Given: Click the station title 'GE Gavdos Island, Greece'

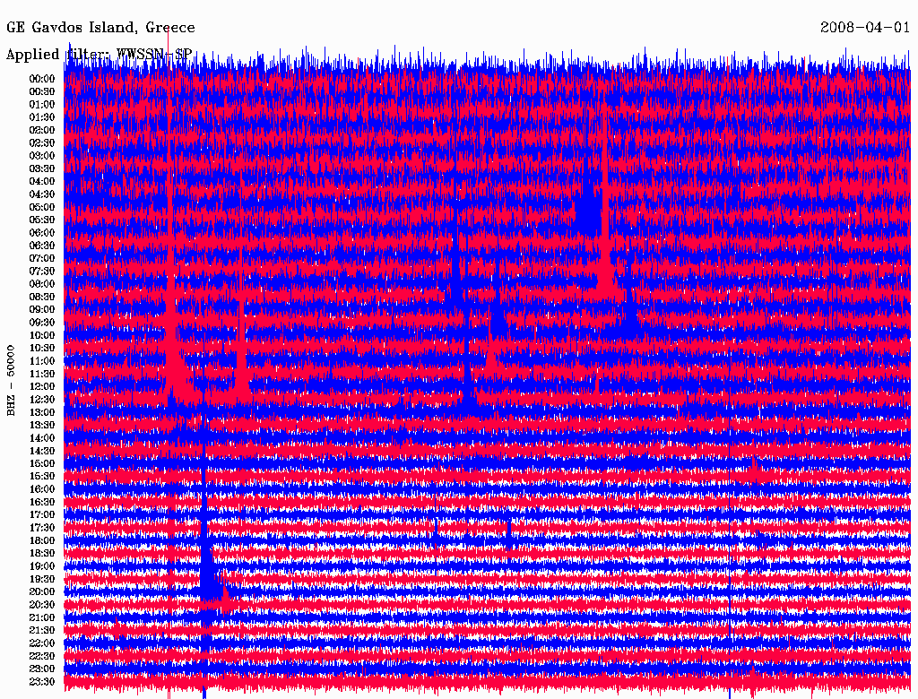Looking at the screenshot, I should pyautogui.click(x=100, y=28).
